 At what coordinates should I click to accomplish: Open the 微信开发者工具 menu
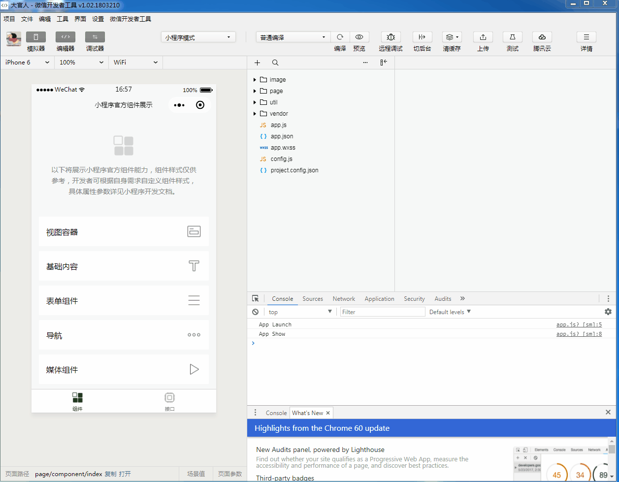(130, 19)
